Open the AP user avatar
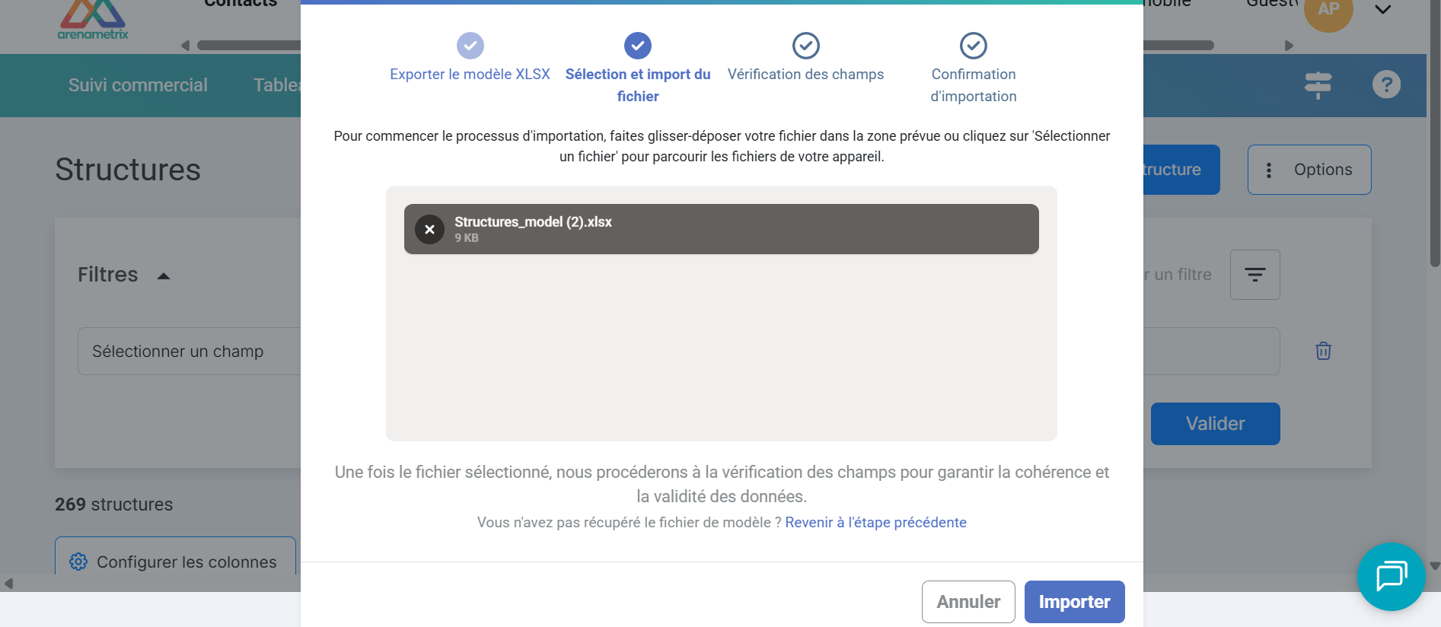The image size is (1441, 627). 1328,11
